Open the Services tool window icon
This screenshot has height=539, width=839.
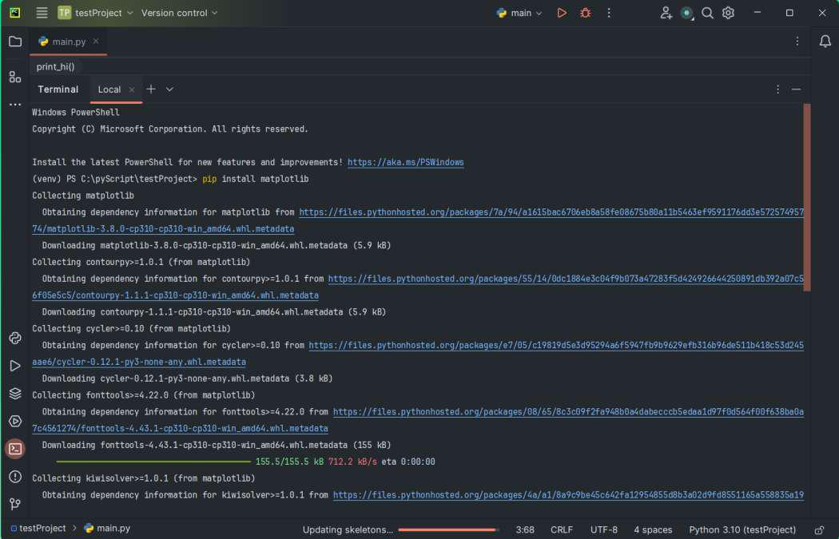coord(15,421)
